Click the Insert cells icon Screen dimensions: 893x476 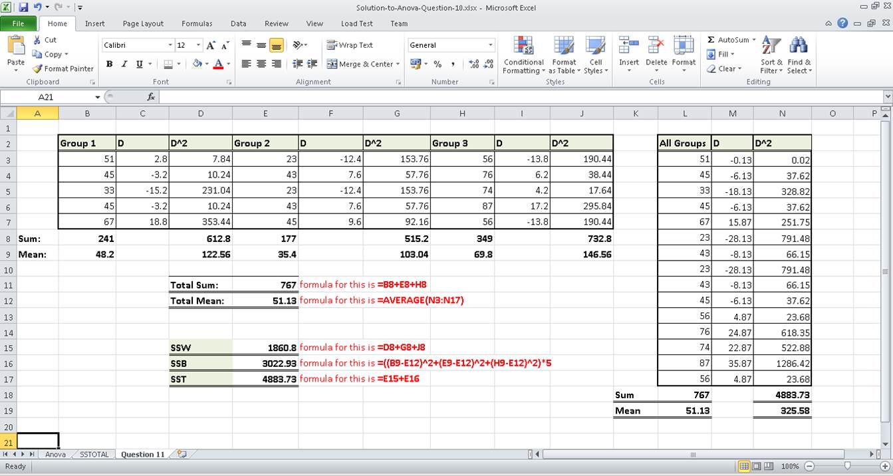pyautogui.click(x=629, y=46)
